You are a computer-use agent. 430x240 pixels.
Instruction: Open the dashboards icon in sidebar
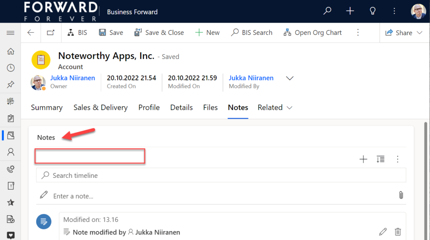10,102
